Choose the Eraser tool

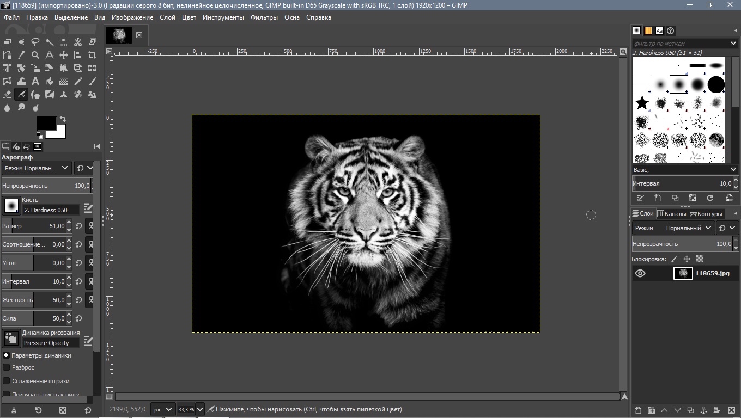(7, 95)
